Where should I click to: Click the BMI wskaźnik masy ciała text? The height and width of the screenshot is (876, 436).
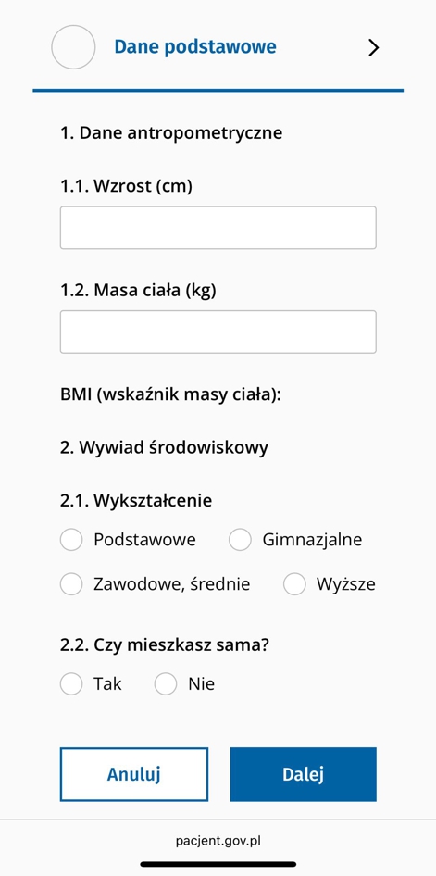(170, 394)
